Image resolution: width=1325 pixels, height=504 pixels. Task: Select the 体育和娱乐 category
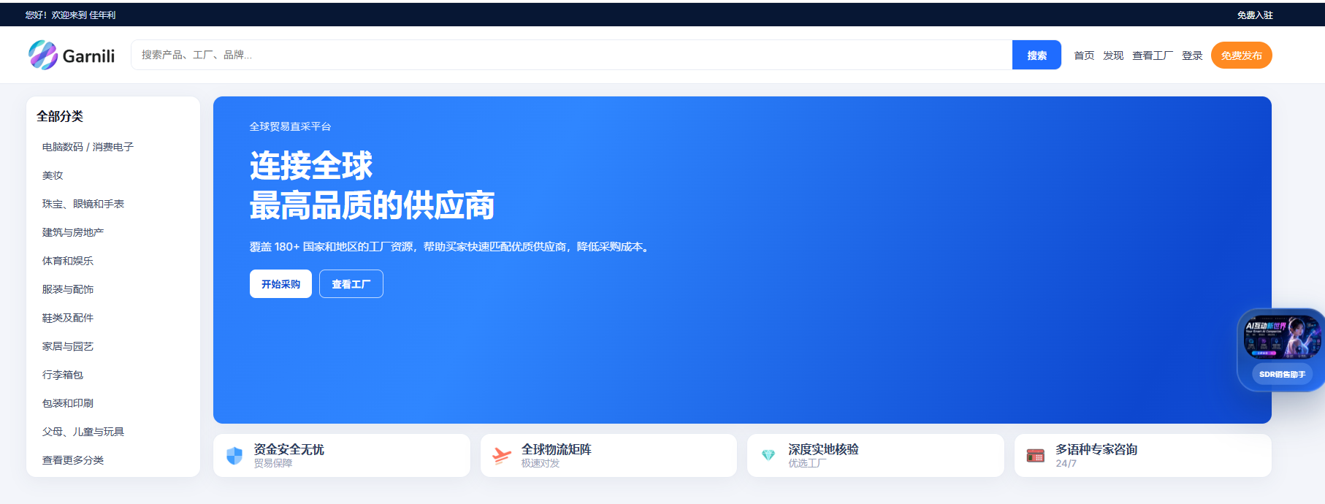(68, 261)
